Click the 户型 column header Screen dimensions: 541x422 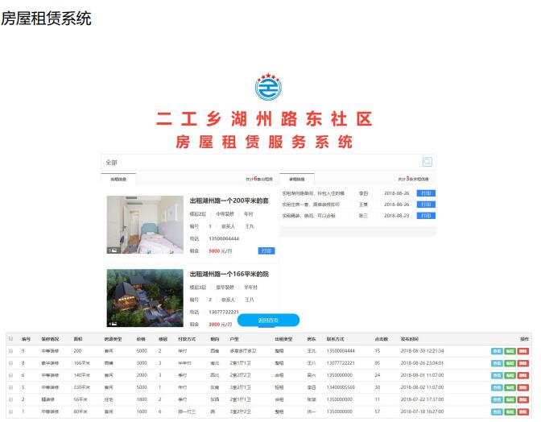click(234, 339)
